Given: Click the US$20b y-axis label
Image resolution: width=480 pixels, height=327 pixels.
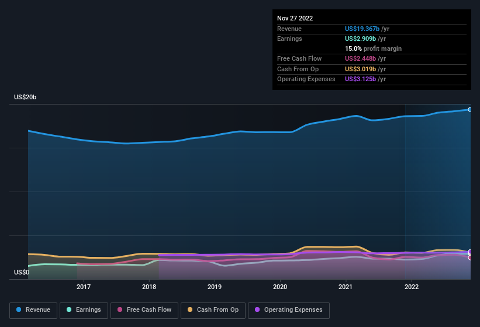Looking at the screenshot, I should tap(25, 97).
